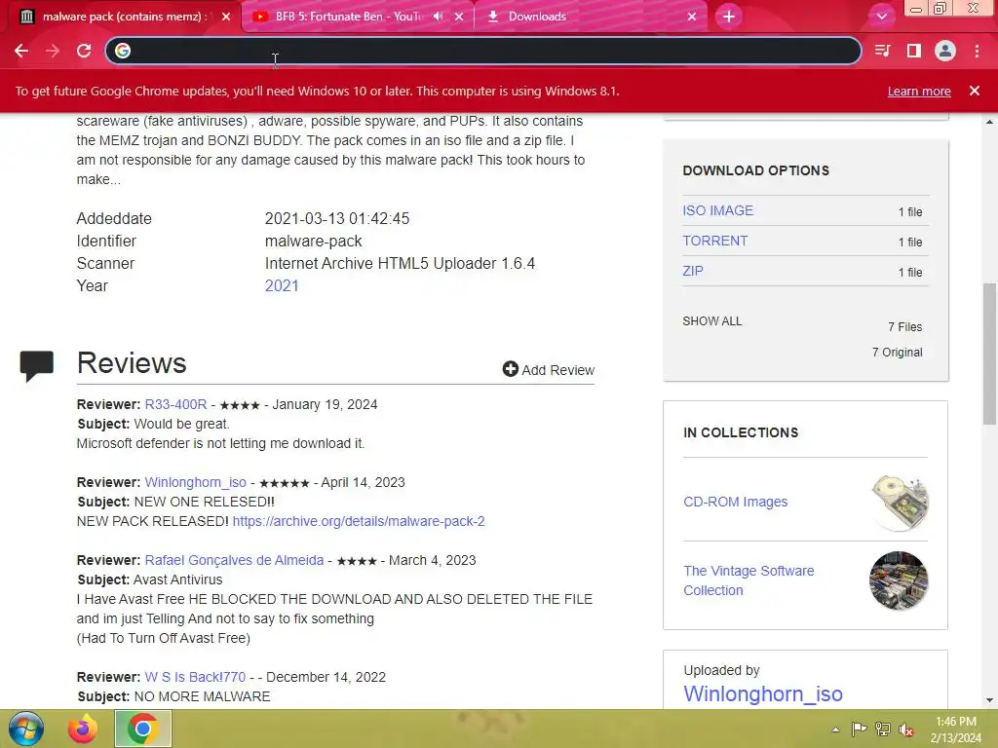Click the 7 Original count text

897,353
